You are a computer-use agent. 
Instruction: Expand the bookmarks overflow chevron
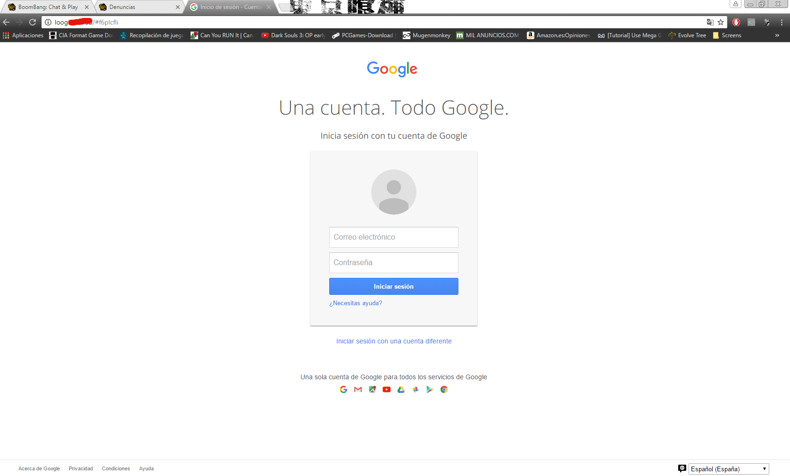777,35
